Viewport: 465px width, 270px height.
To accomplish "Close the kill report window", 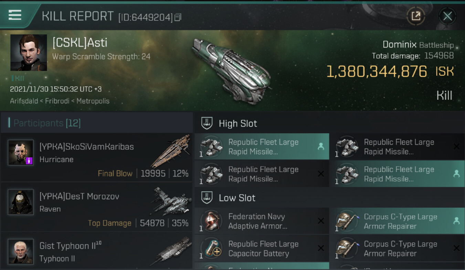I will 447,16.
